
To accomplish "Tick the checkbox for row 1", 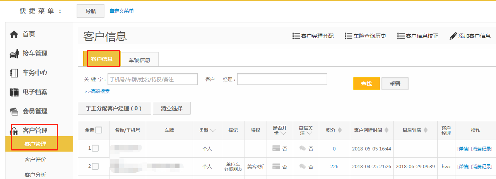I will [x=95, y=148].
